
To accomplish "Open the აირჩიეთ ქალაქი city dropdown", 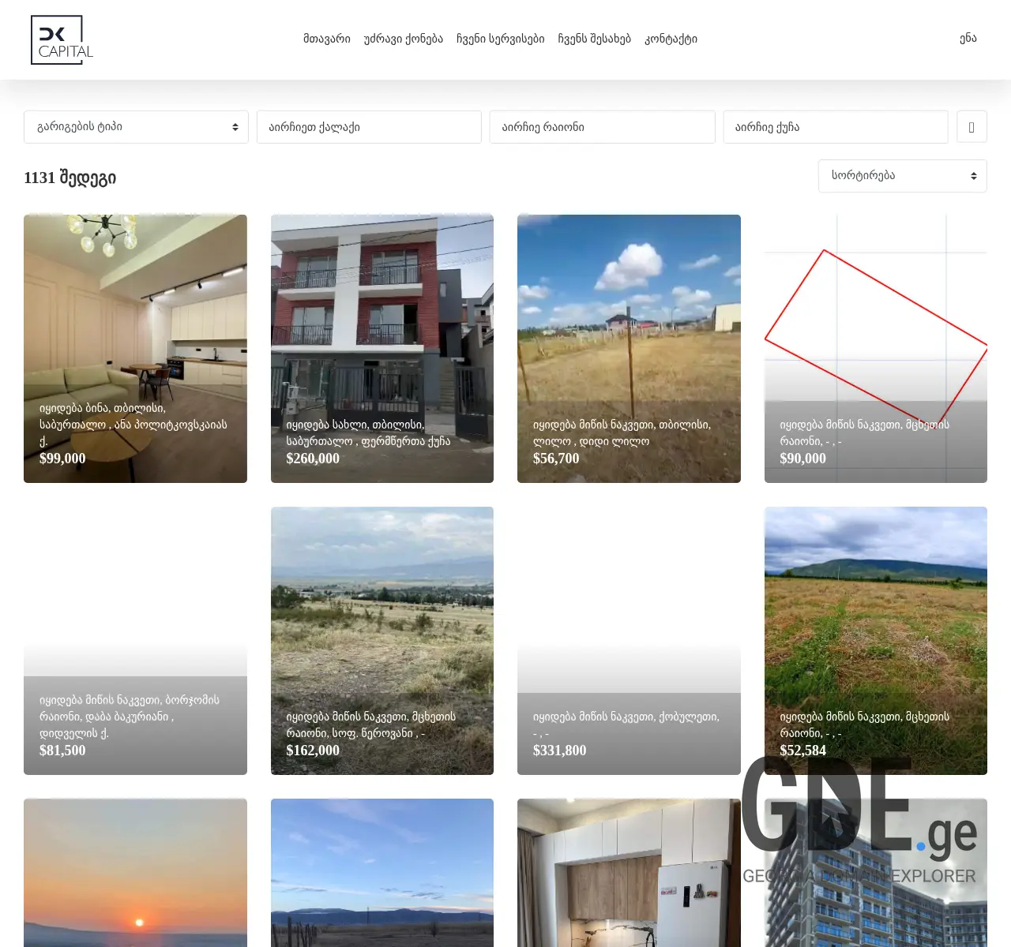I will [369, 126].
